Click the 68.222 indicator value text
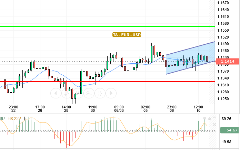The image size is (240, 150). coord(15,119)
